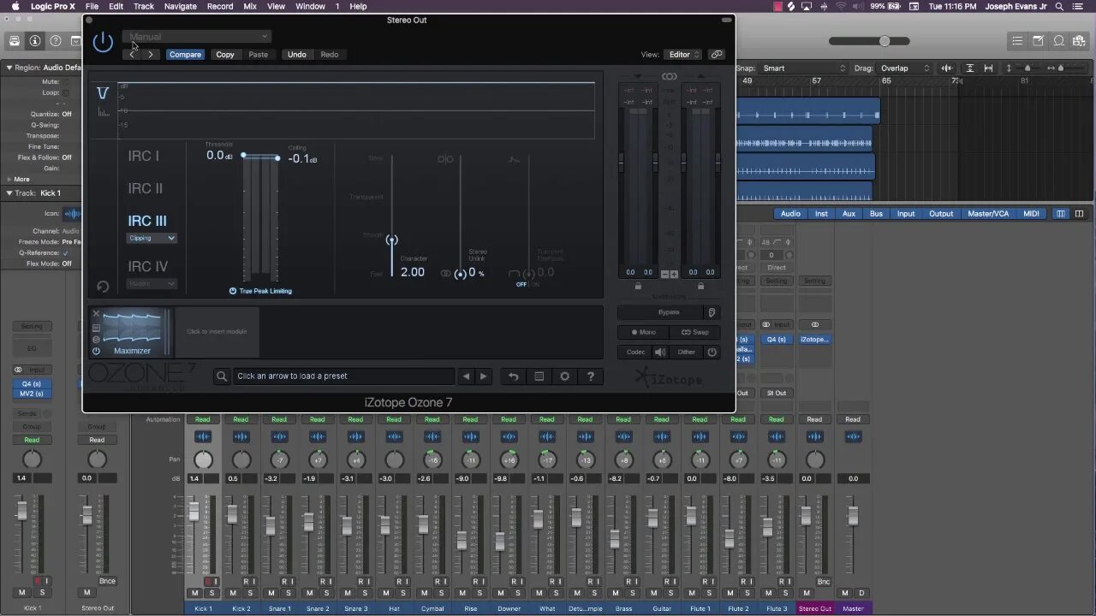Click the Copy button
The width and height of the screenshot is (1096, 616).
[225, 55]
